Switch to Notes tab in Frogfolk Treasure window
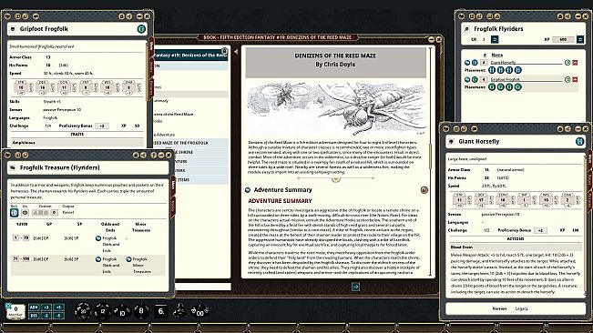Image resolution: width=593 pixels, height=333 pixels. 173,207
